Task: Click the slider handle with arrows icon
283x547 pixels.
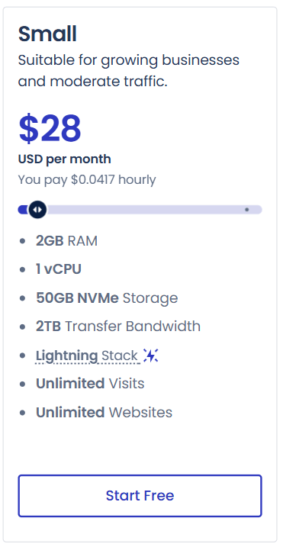Action: coord(37,210)
